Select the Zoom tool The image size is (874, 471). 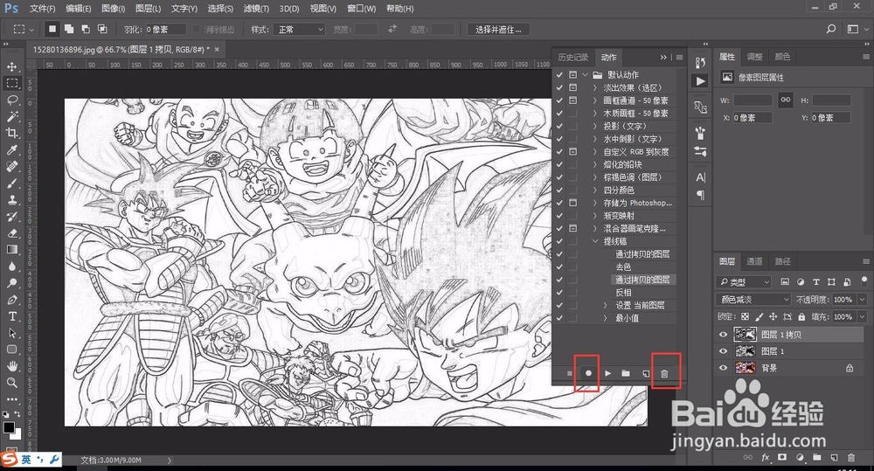point(11,383)
